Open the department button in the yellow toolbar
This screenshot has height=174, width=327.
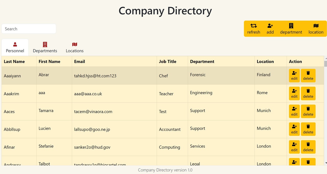291,29
